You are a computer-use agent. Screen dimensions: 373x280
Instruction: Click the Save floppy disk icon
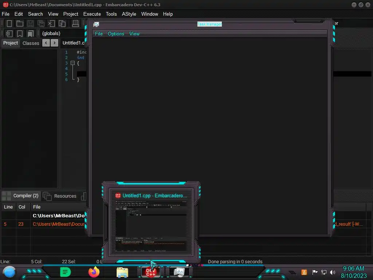pos(30,23)
